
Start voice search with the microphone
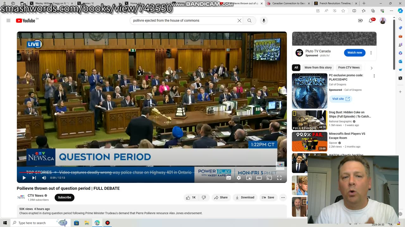264,20
